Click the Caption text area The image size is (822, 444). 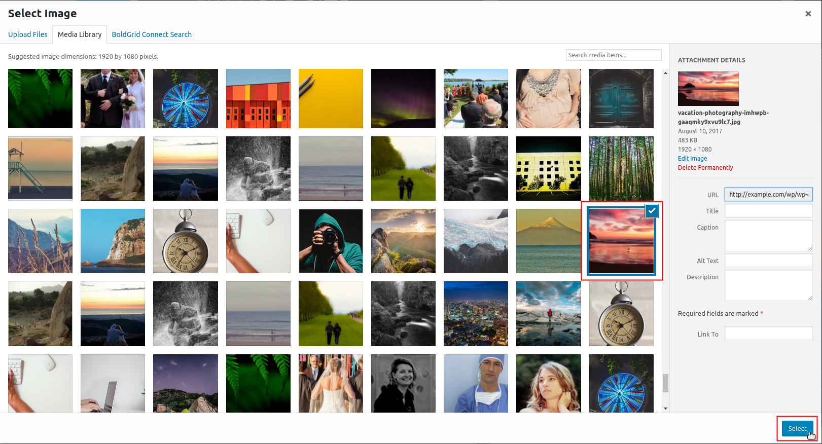(x=768, y=235)
